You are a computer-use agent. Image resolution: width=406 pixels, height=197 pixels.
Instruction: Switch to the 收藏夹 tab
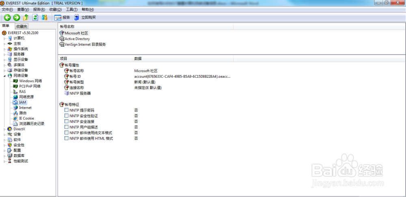pyautogui.click(x=22, y=26)
